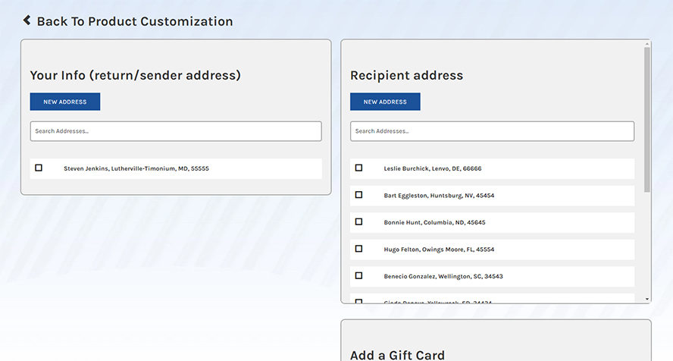
Task: Select Benecio Gonzalez recipient checkbox
Action: 359,275
